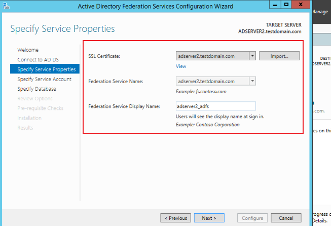Click the AD FS wizard title bar icon
Screen dimensions: 331x226
point(6,6)
